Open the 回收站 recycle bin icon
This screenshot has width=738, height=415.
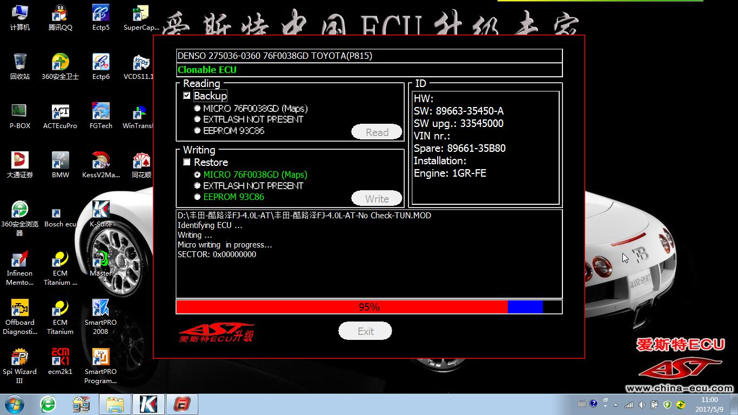19,66
